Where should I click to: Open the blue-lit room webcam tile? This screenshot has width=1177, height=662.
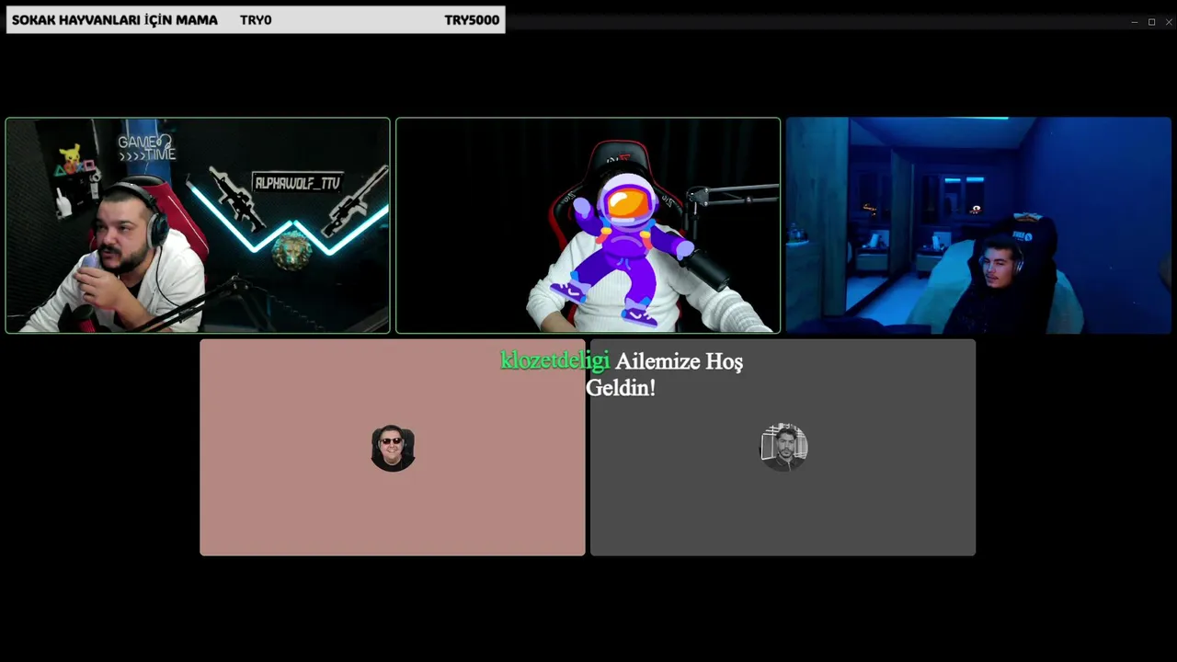coord(978,225)
